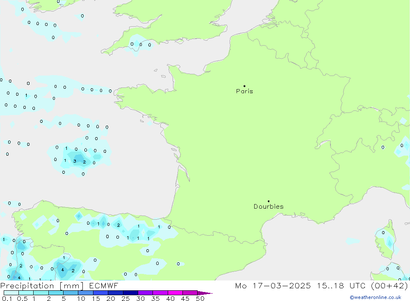
Task: Pick the 5 to 10 legend swatch
Action: point(71,293)
